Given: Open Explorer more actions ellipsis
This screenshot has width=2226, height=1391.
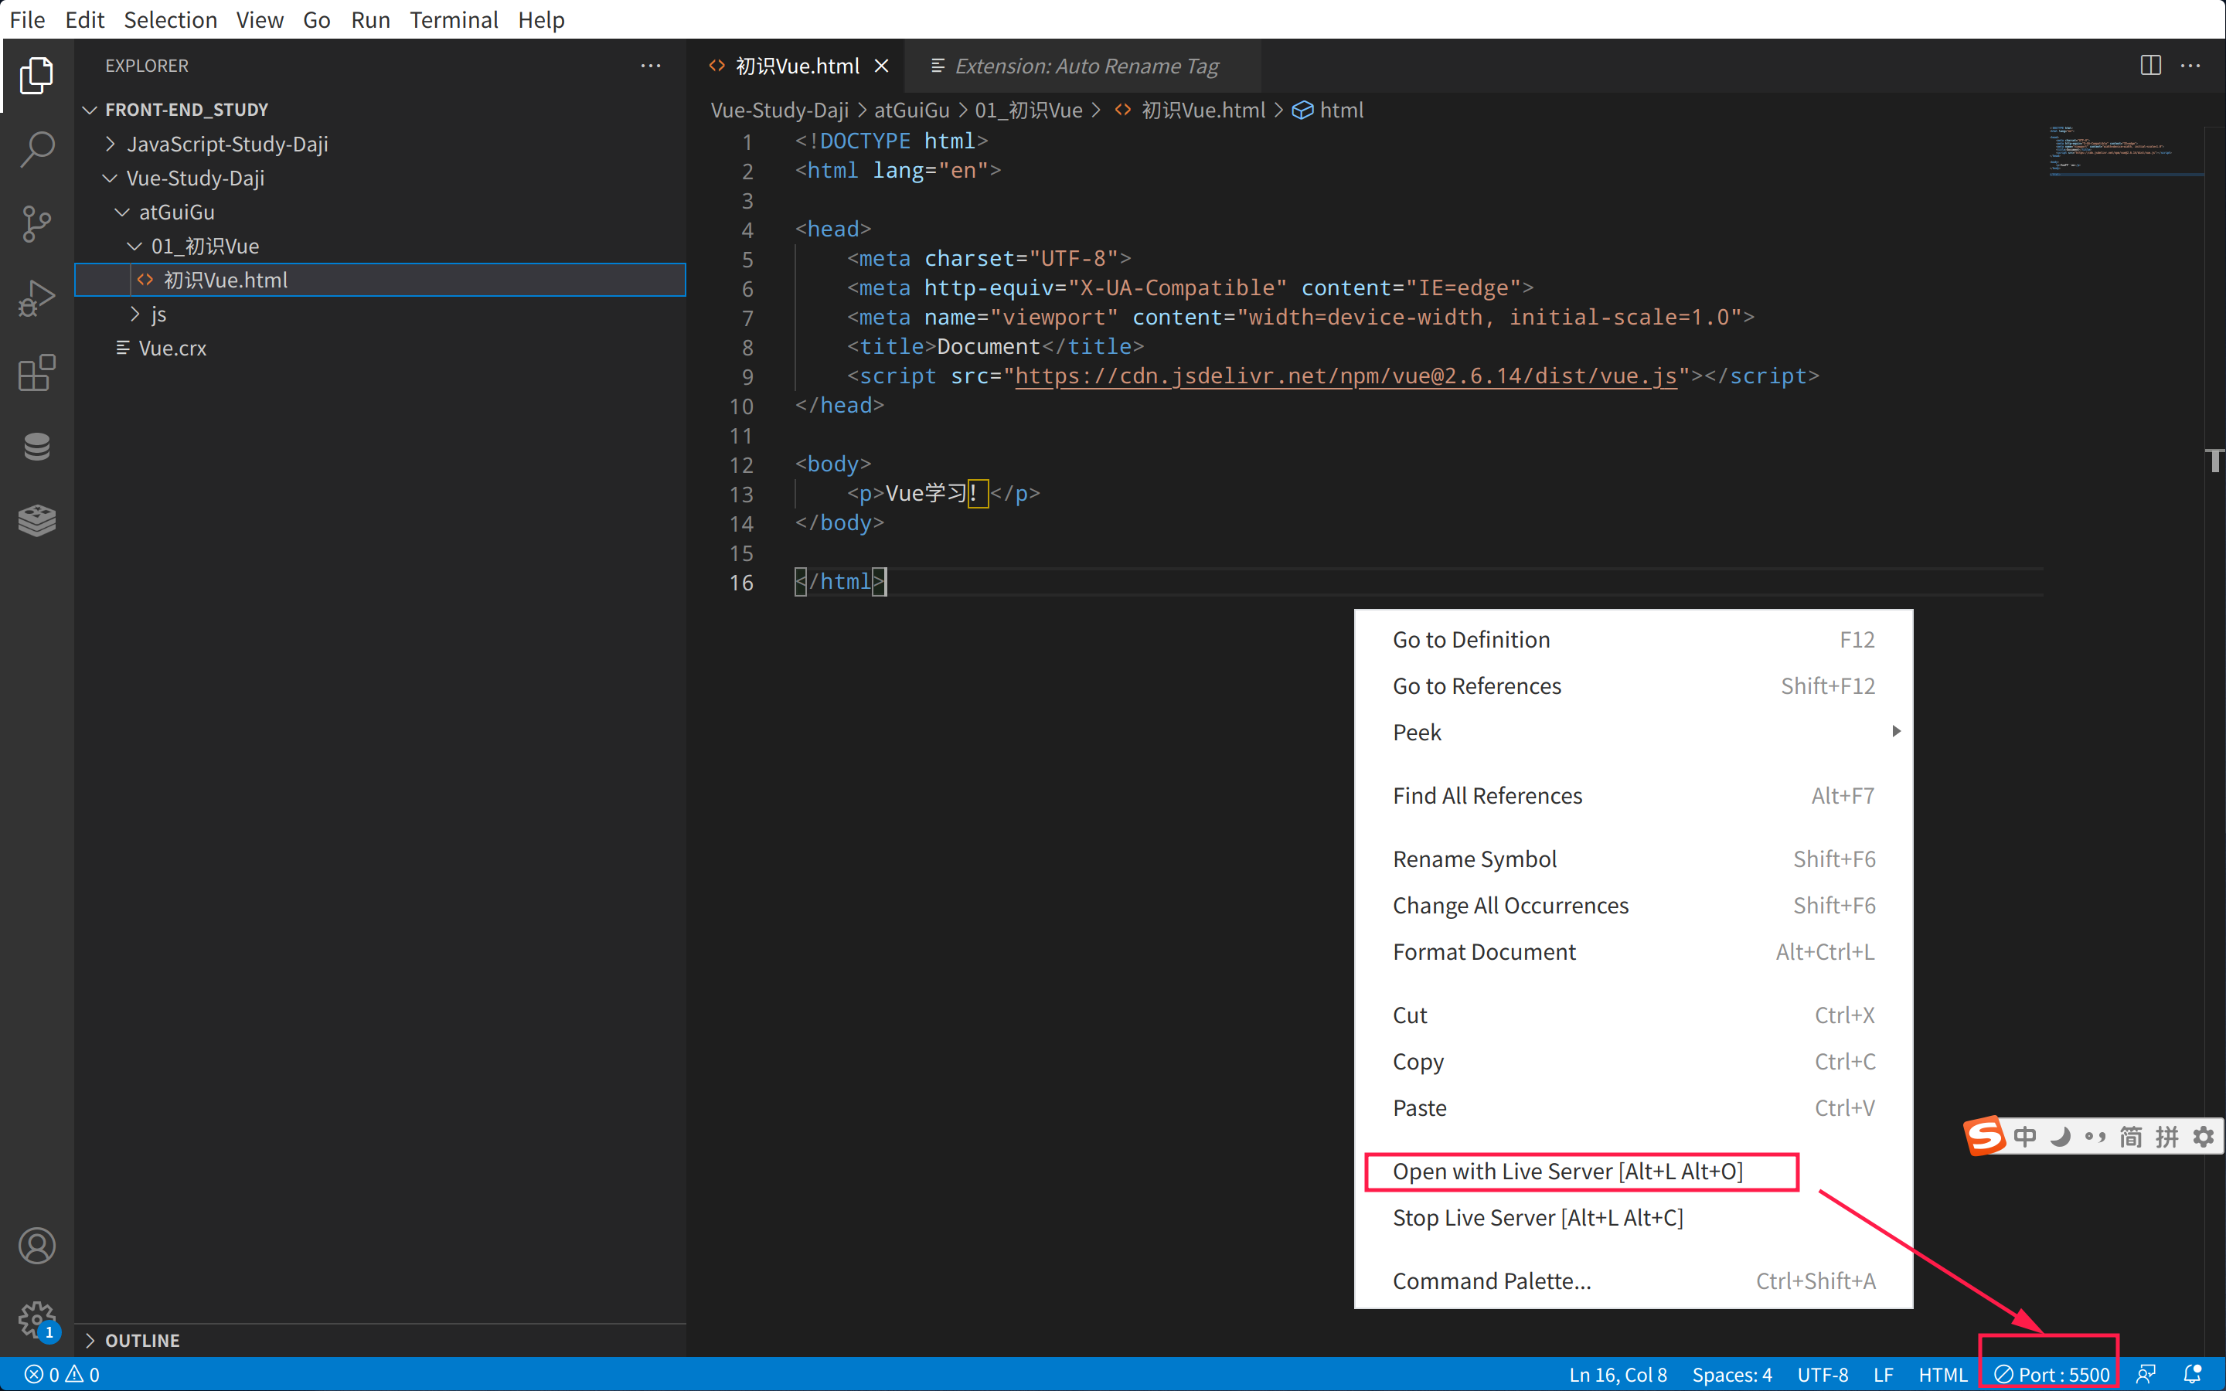Looking at the screenshot, I should pos(650,66).
